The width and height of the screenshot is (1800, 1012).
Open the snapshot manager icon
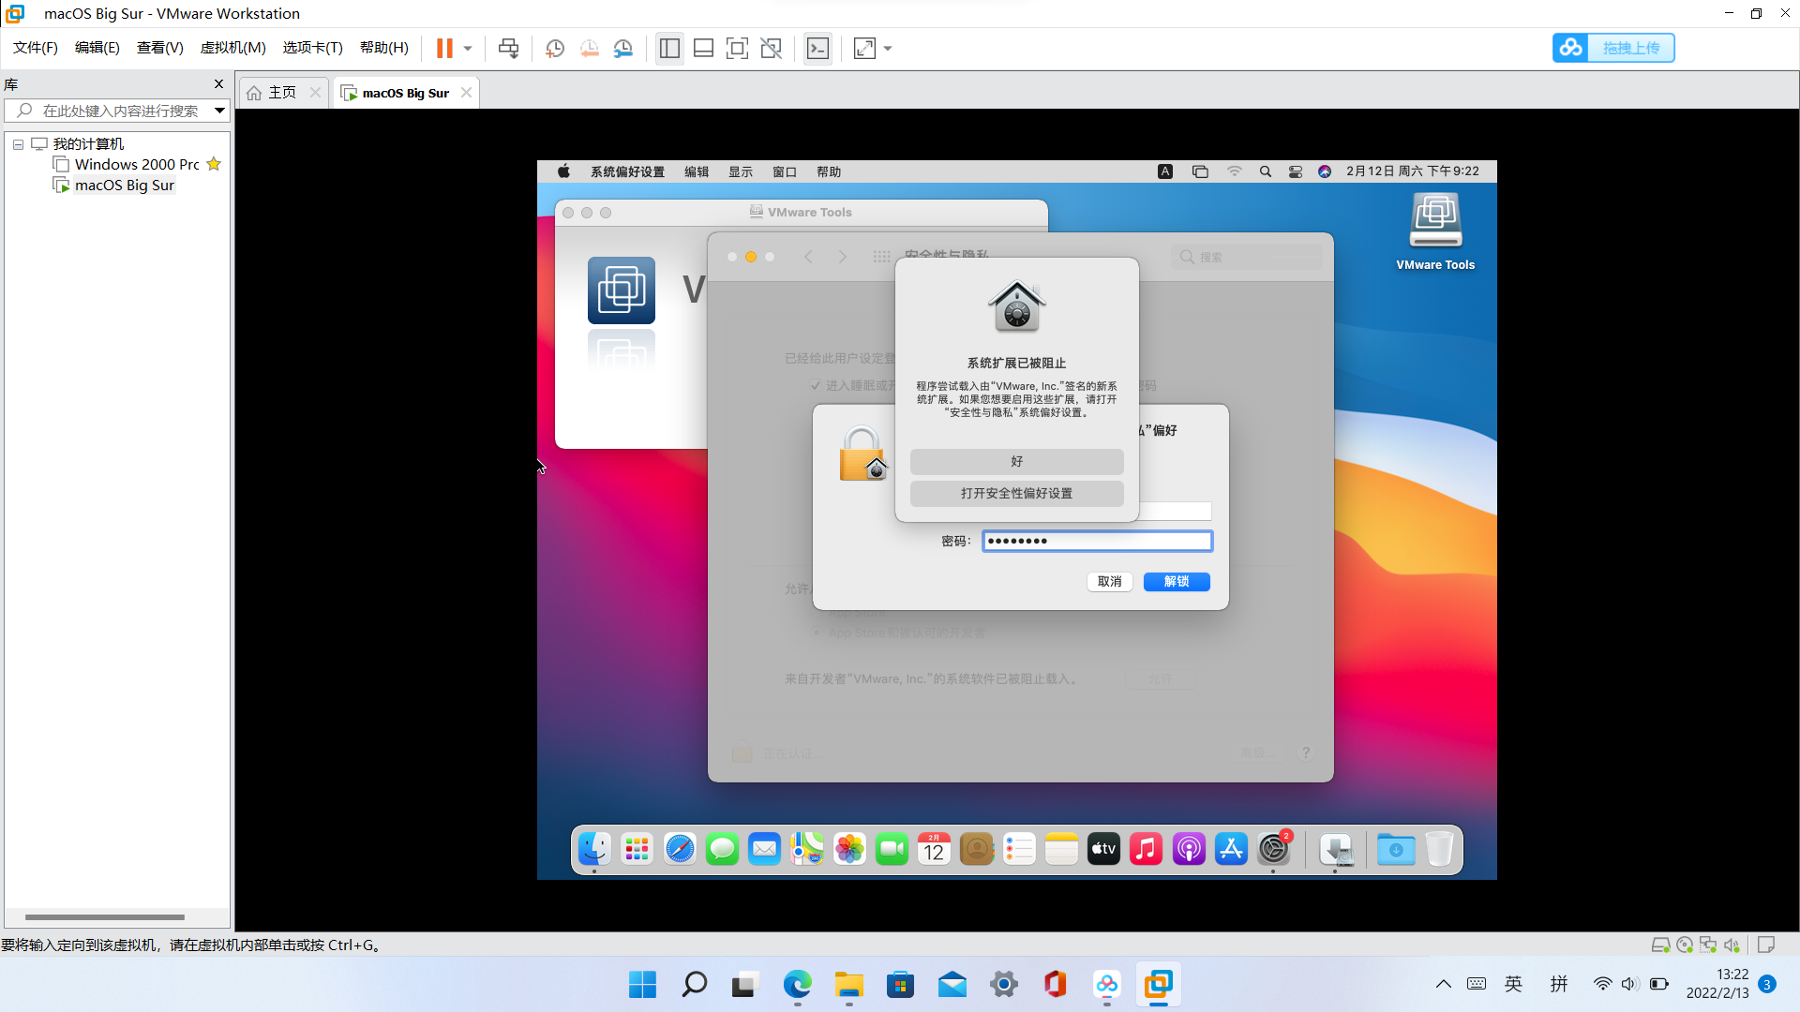coord(623,48)
